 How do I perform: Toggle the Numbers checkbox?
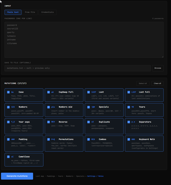pos(8,107)
